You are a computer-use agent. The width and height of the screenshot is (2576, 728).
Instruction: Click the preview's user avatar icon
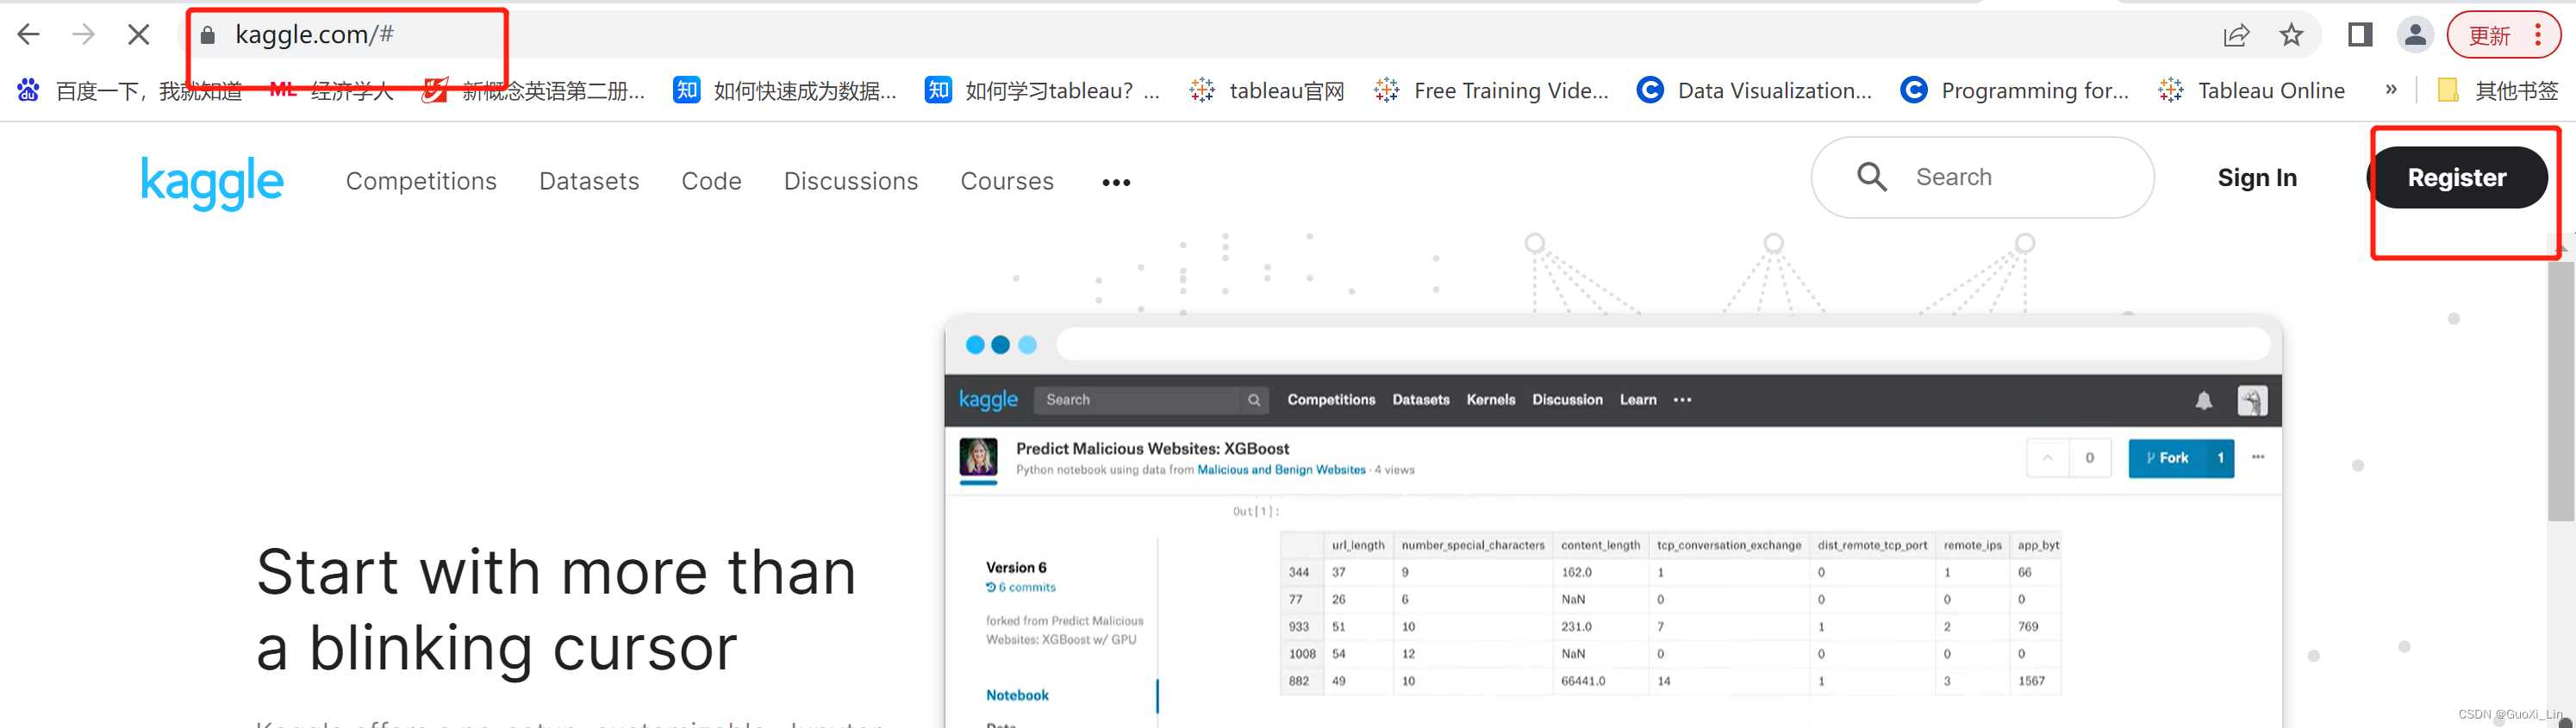[x=2252, y=401]
